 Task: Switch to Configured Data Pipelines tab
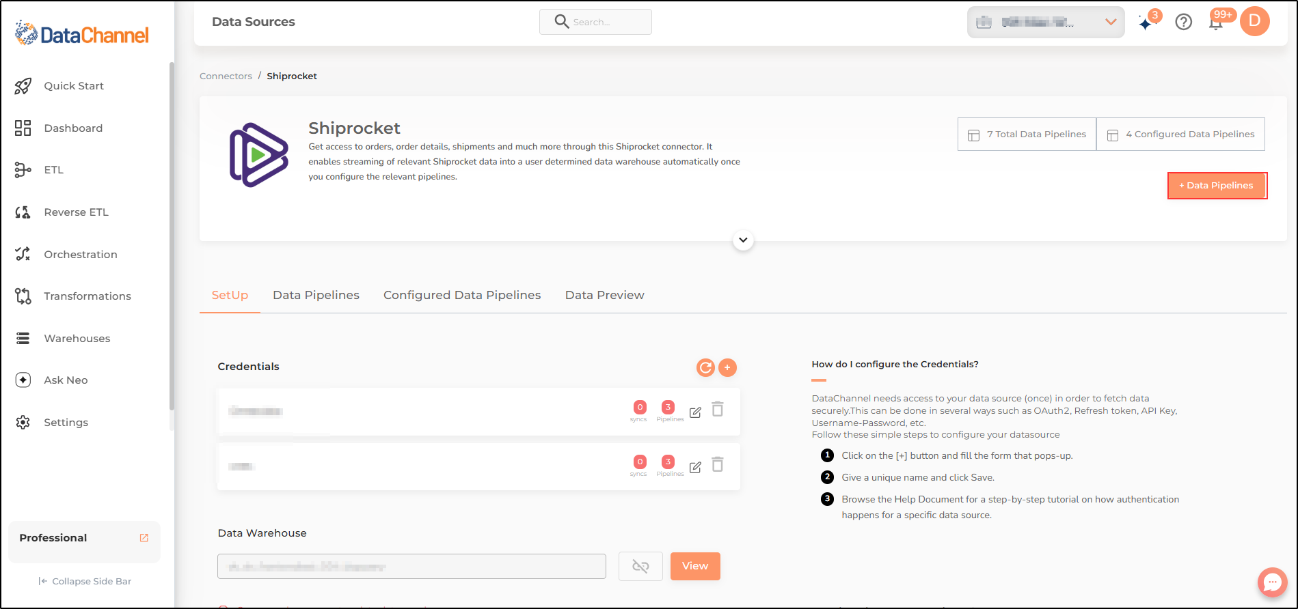click(462, 296)
